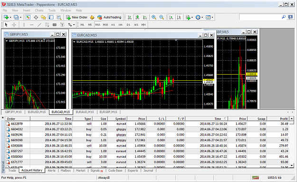
Task: Switch to Candlesticks chart mode
Action: coord(137,17)
